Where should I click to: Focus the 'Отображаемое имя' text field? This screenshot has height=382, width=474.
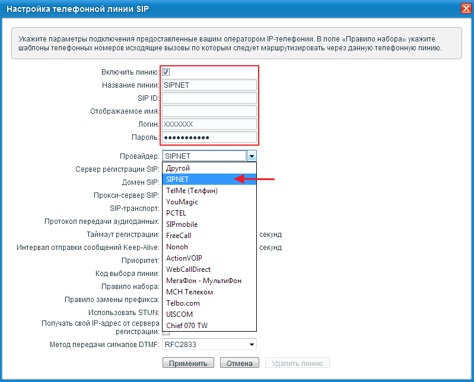tap(209, 111)
